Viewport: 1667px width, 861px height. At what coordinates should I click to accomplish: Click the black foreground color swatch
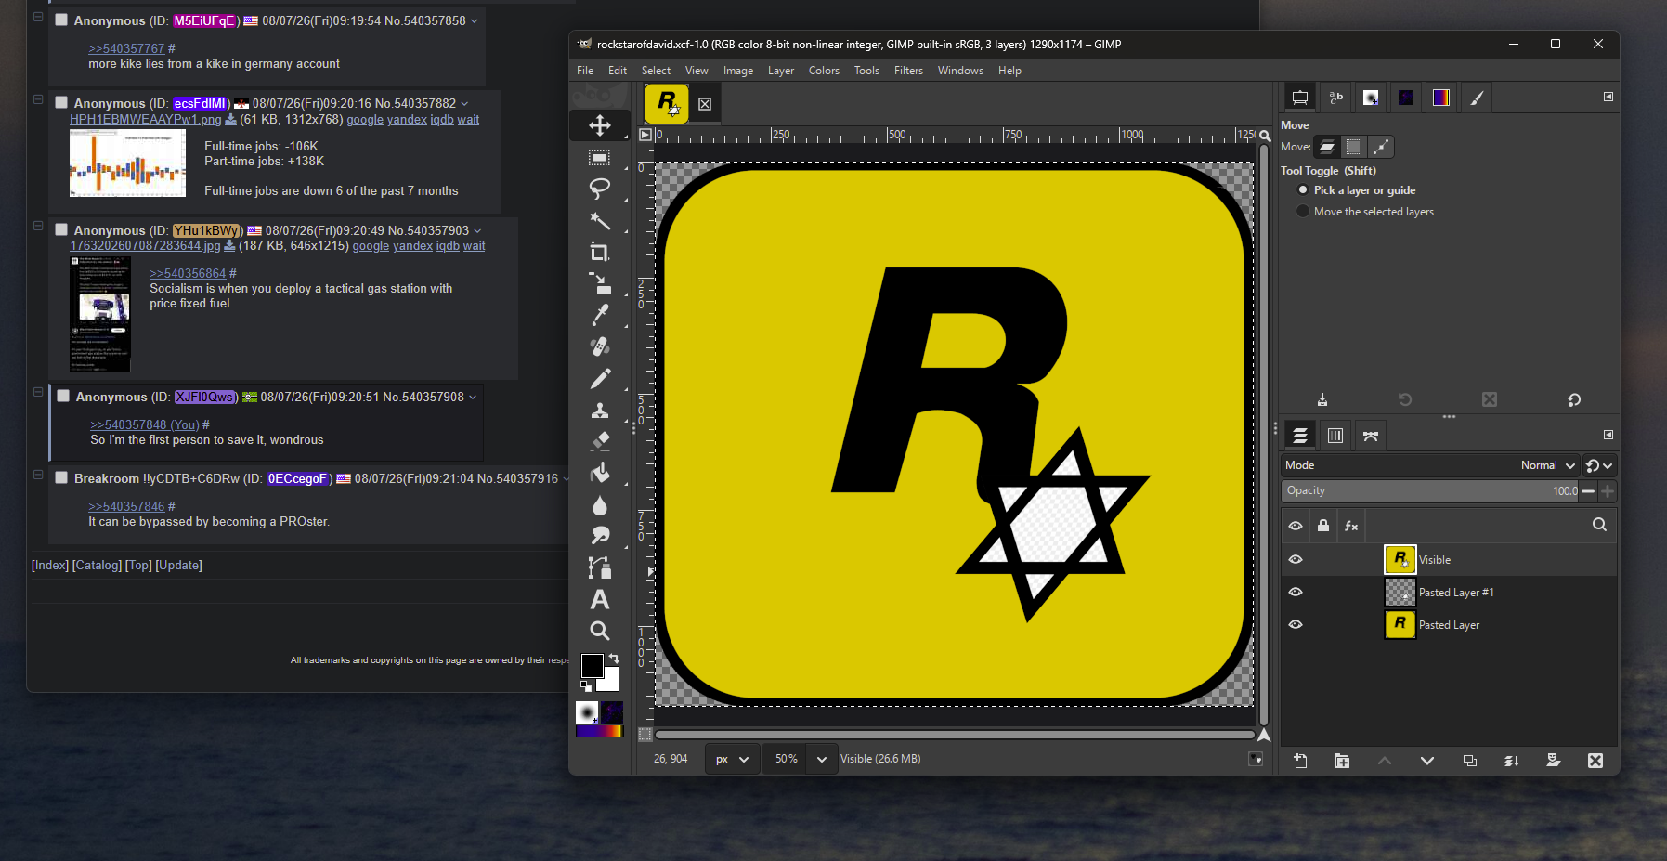click(591, 664)
